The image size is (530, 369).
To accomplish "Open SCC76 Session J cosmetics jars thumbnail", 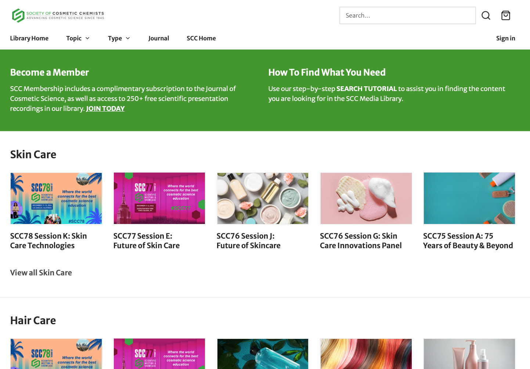I will (263, 198).
